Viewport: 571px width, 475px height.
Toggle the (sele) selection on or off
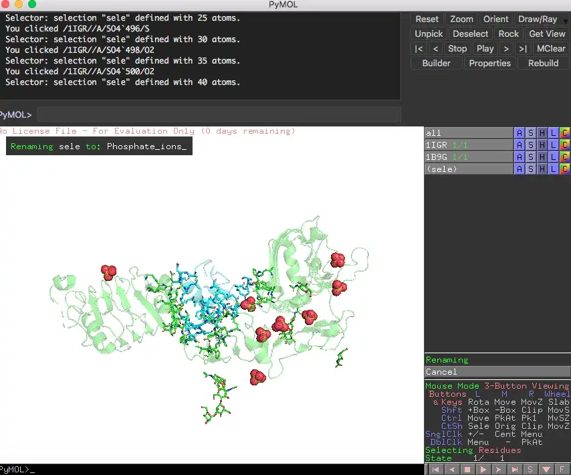468,169
